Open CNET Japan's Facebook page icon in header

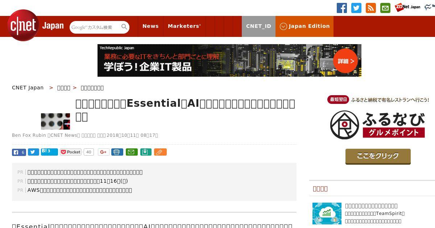click(x=342, y=8)
